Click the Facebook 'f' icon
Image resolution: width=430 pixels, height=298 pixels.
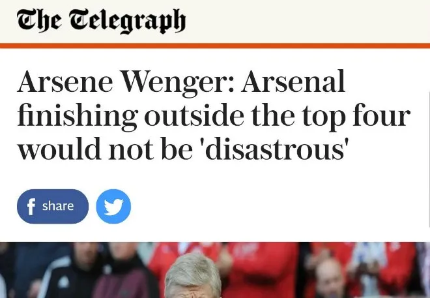31,207
